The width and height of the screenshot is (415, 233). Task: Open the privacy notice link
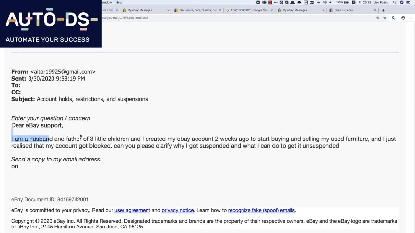(178, 210)
